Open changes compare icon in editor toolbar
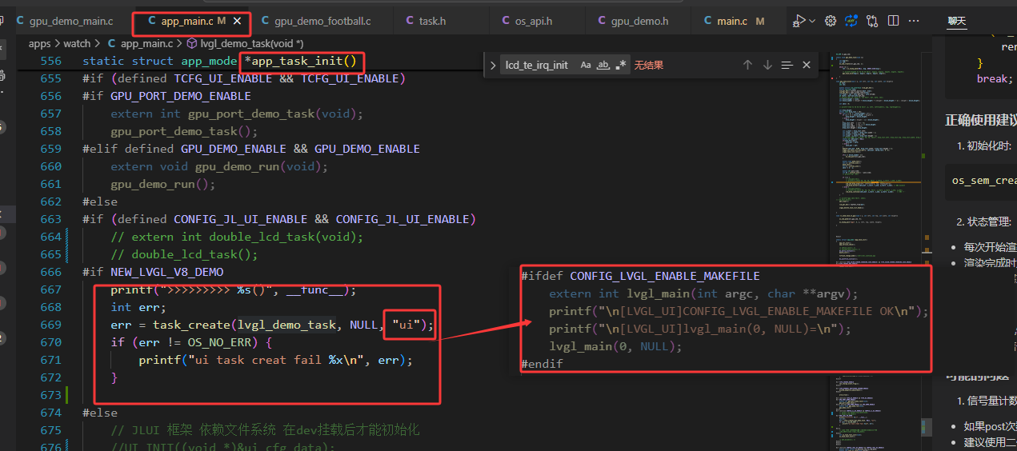 click(872, 21)
